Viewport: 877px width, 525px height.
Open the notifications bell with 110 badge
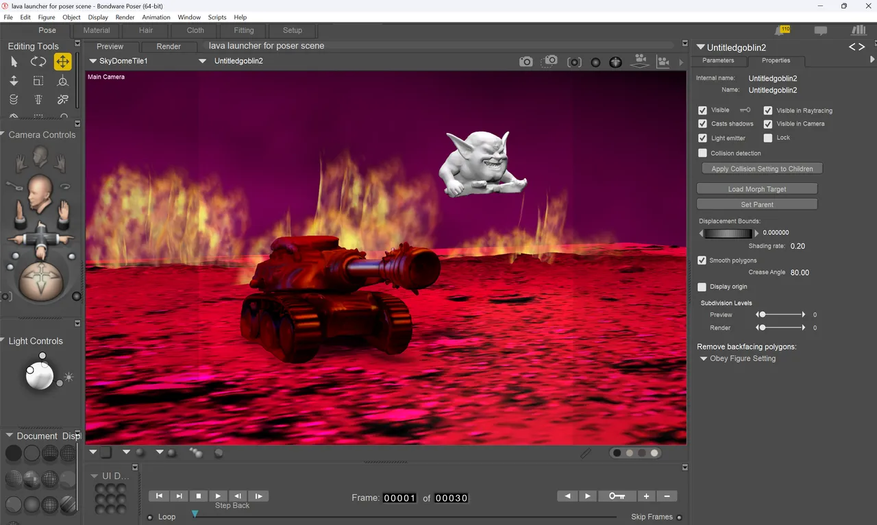782,31
